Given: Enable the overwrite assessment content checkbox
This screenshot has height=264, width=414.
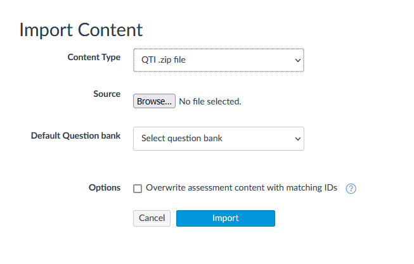Looking at the screenshot, I should pyautogui.click(x=138, y=188).
